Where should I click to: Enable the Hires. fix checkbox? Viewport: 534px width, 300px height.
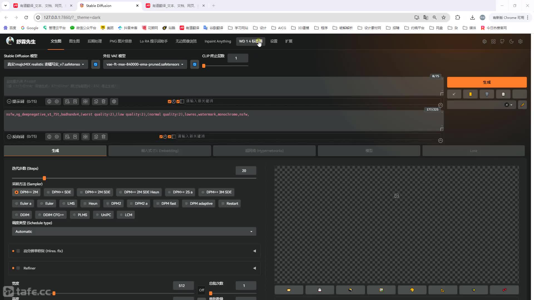pyautogui.click(x=18, y=251)
